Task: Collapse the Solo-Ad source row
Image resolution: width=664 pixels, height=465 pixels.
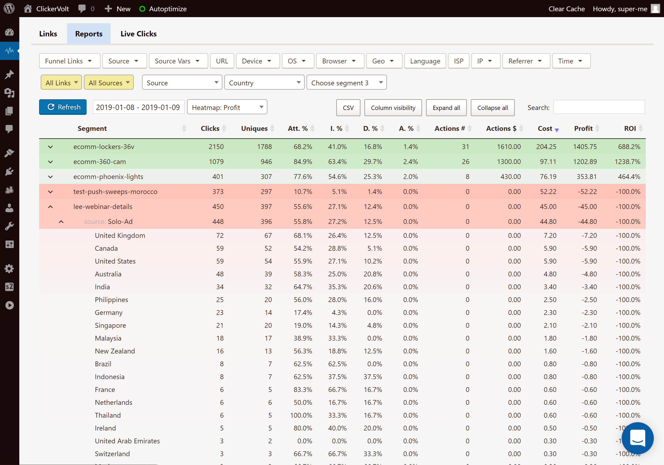Action: pyautogui.click(x=61, y=222)
